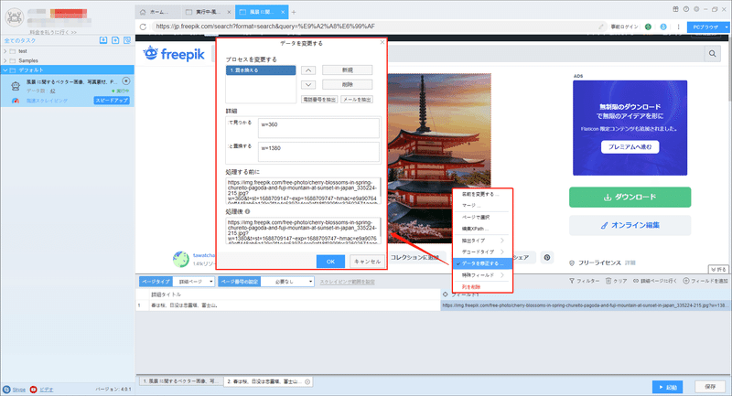Viewport: 732px width, 396px height.
Task: Click the blue round icon in browser toolbar
Action: click(x=662, y=27)
